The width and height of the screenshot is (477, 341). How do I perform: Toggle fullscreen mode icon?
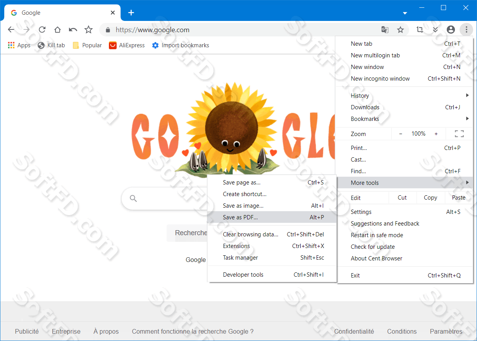(x=459, y=134)
